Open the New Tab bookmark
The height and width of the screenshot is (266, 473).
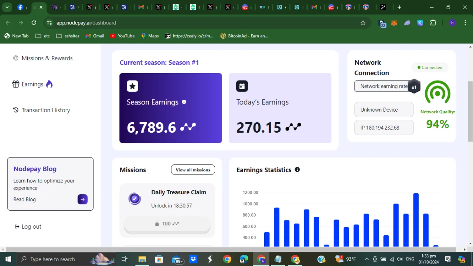pyautogui.click(x=16, y=36)
